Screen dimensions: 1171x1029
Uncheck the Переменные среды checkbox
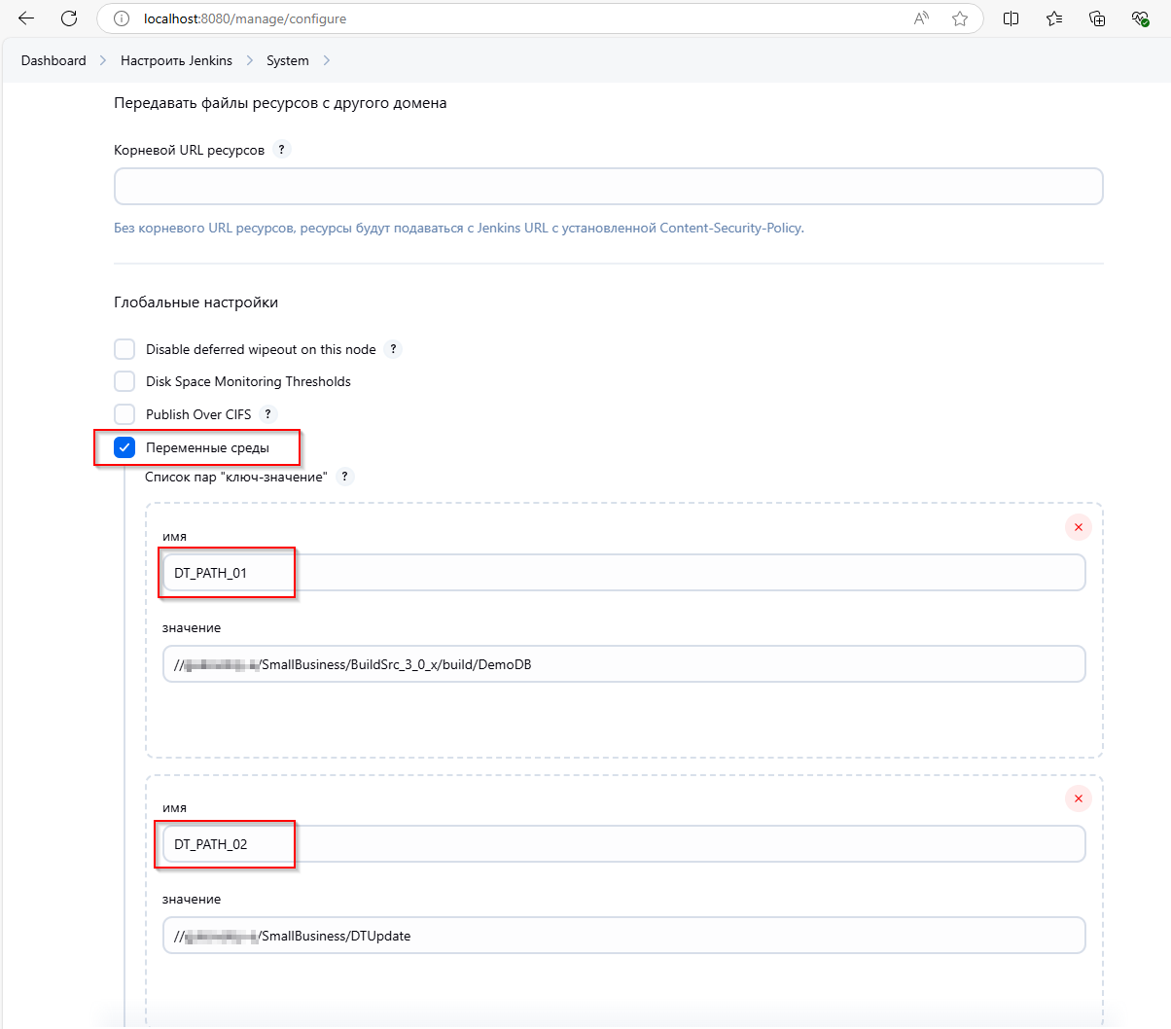click(124, 447)
